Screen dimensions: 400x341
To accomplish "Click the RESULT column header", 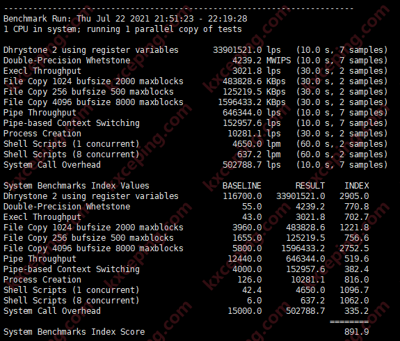I will pos(310,186).
